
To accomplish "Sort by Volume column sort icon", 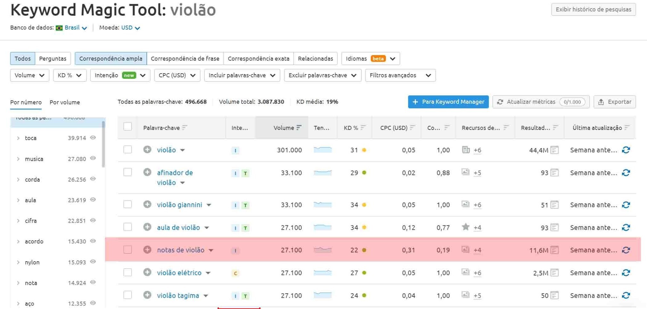I will pyautogui.click(x=299, y=128).
